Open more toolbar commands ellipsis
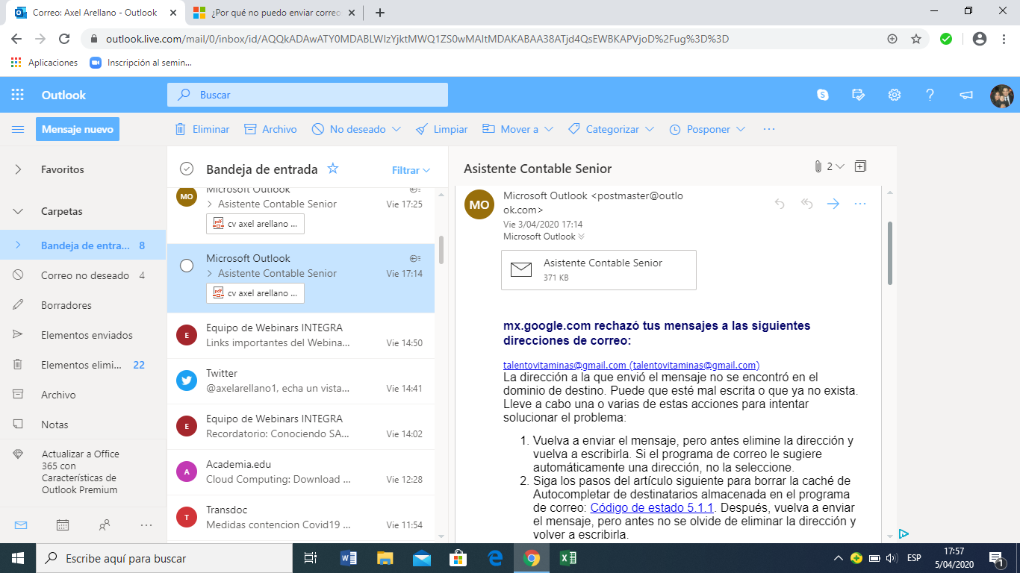Viewport: 1020px width, 573px height. (x=769, y=129)
